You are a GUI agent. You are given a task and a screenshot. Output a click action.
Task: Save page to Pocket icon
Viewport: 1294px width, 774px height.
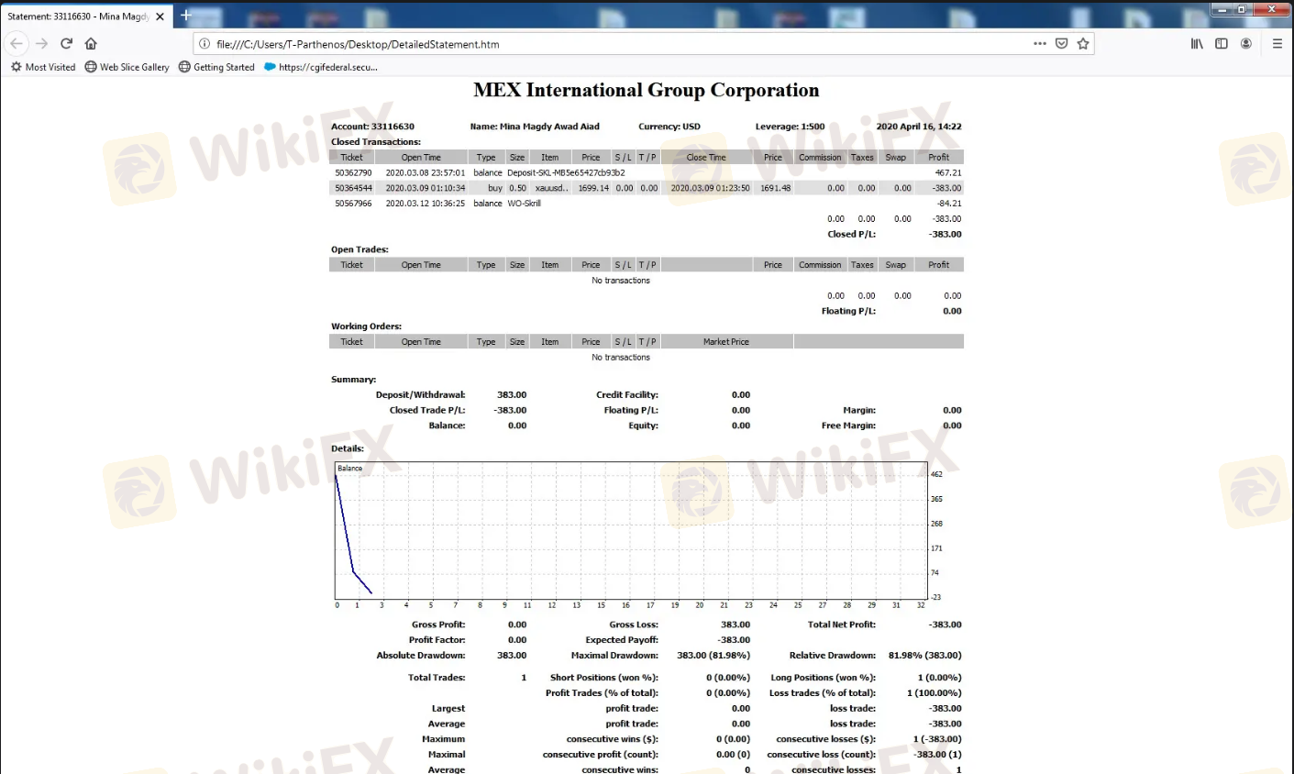pyautogui.click(x=1061, y=43)
